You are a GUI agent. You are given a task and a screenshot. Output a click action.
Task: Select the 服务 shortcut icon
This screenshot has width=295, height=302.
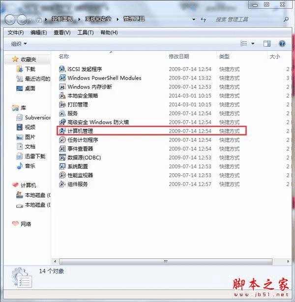pos(62,113)
